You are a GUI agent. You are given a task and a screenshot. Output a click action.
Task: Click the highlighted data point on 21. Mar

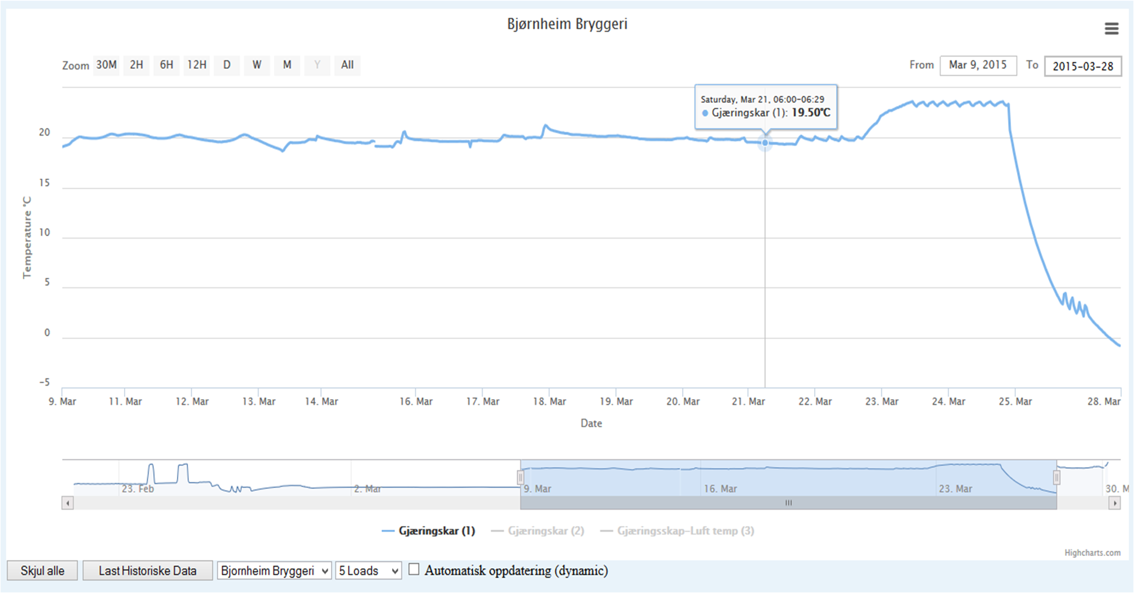tap(765, 142)
